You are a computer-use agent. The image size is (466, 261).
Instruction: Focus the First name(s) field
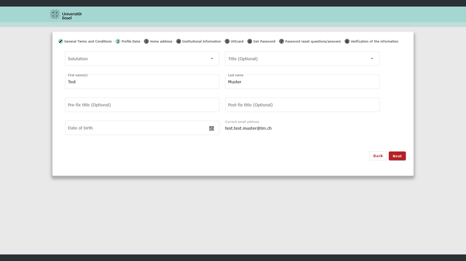click(142, 82)
